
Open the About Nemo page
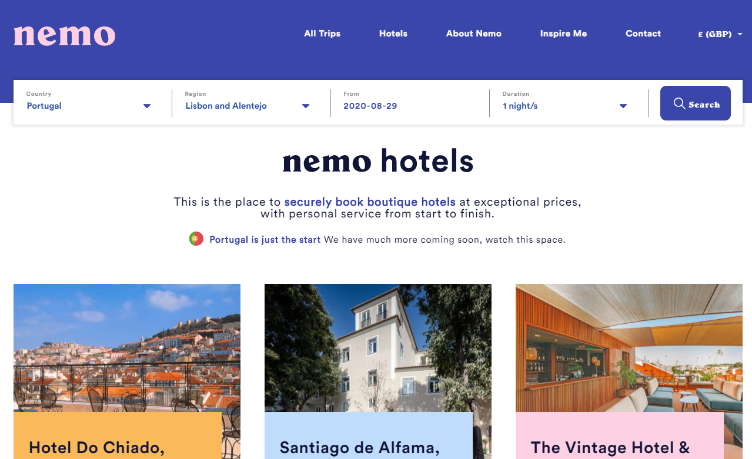[474, 33]
